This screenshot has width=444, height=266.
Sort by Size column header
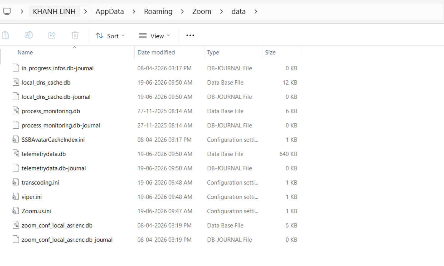270,52
